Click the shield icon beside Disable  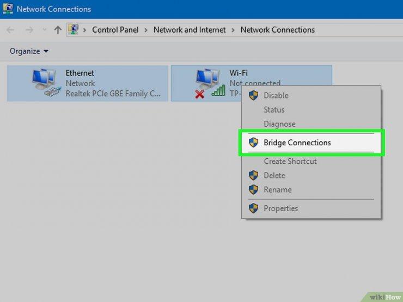coord(253,96)
